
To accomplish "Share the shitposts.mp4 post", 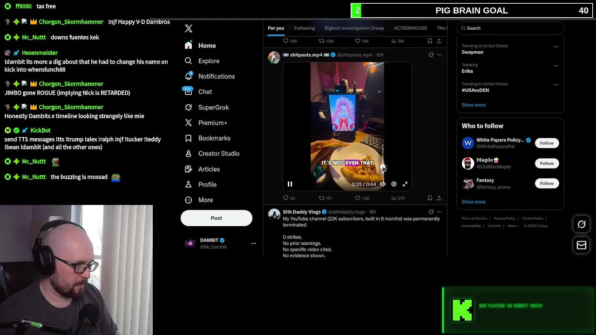I will coord(439,198).
